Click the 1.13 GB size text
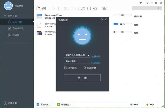This screenshot has width=165, height=108. pyautogui.click(x=48, y=34)
